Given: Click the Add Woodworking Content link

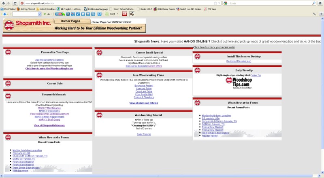Looking at the screenshot, I should click(x=49, y=60).
